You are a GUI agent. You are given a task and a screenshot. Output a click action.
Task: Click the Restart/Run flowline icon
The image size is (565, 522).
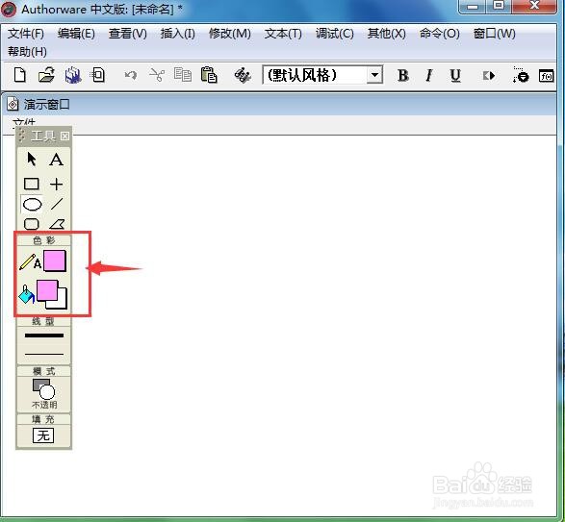pos(489,76)
